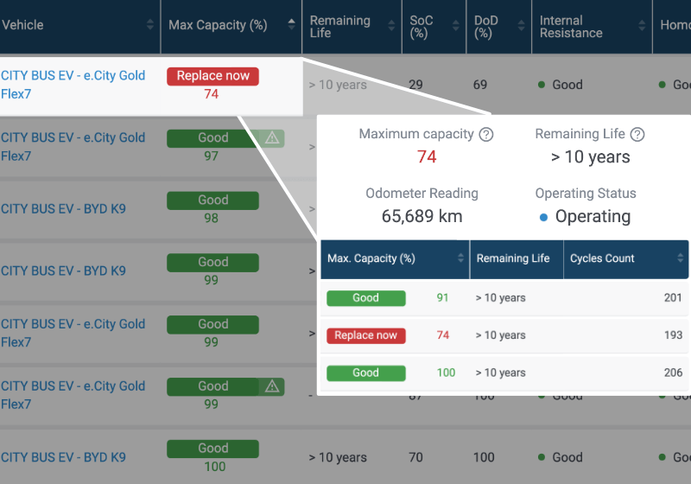
Task: Click Vehicle column header
Action: [x=22, y=25]
